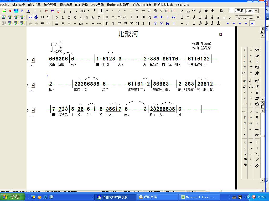Select the fermata symbol icon

coord(107,11)
